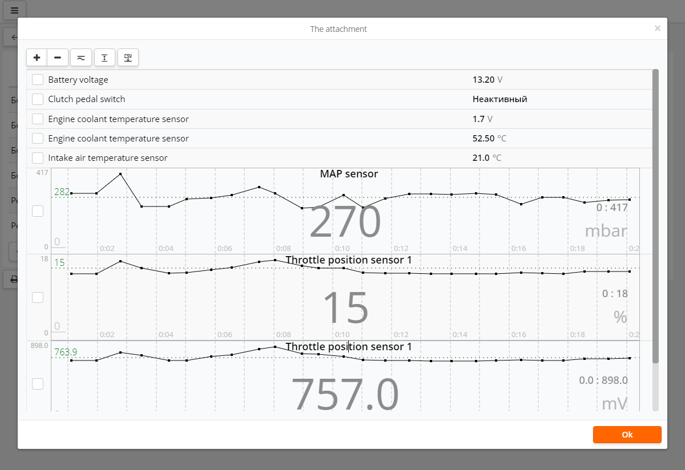Export data with the CSV download icon

click(x=128, y=58)
